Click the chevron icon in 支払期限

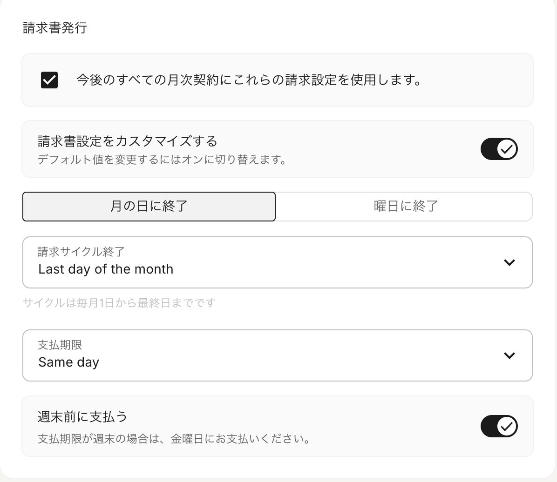point(509,355)
